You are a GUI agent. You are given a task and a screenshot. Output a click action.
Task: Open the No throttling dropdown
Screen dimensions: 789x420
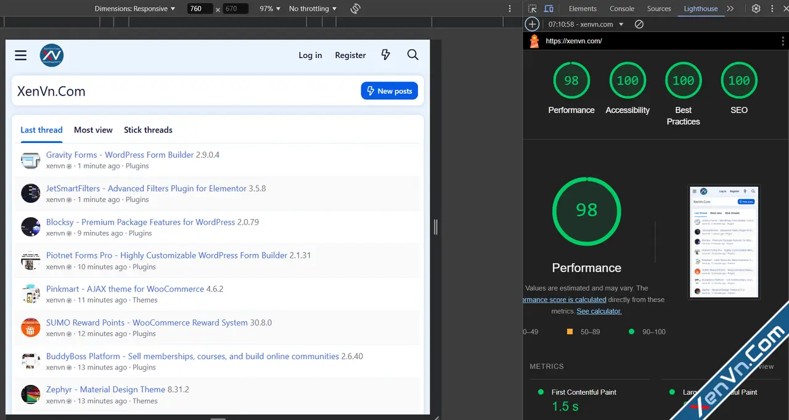click(x=313, y=9)
